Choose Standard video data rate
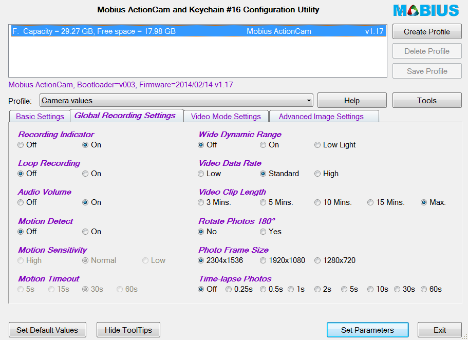The height and width of the screenshot is (340, 468). (279, 174)
